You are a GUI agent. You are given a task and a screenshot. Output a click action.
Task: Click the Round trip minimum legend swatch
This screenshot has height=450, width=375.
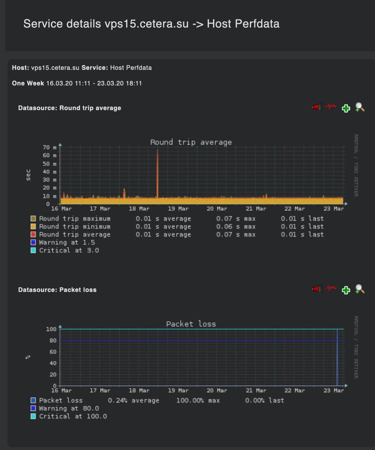coord(33,227)
